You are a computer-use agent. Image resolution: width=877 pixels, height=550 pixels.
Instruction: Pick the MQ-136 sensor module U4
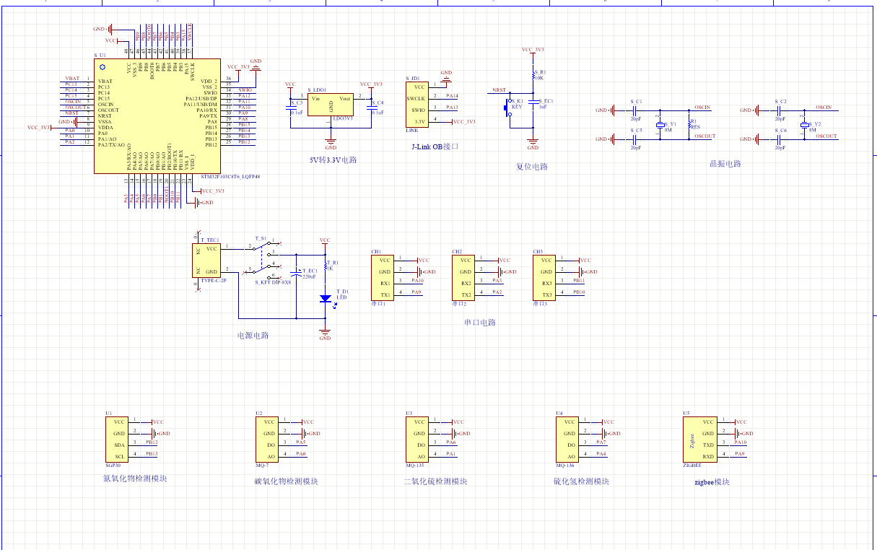(x=569, y=440)
